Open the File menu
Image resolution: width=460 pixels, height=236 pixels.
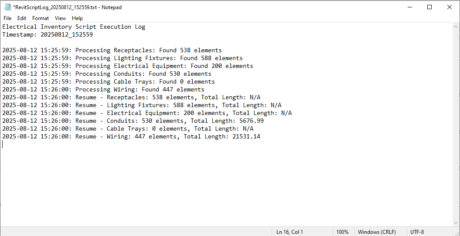coord(7,18)
